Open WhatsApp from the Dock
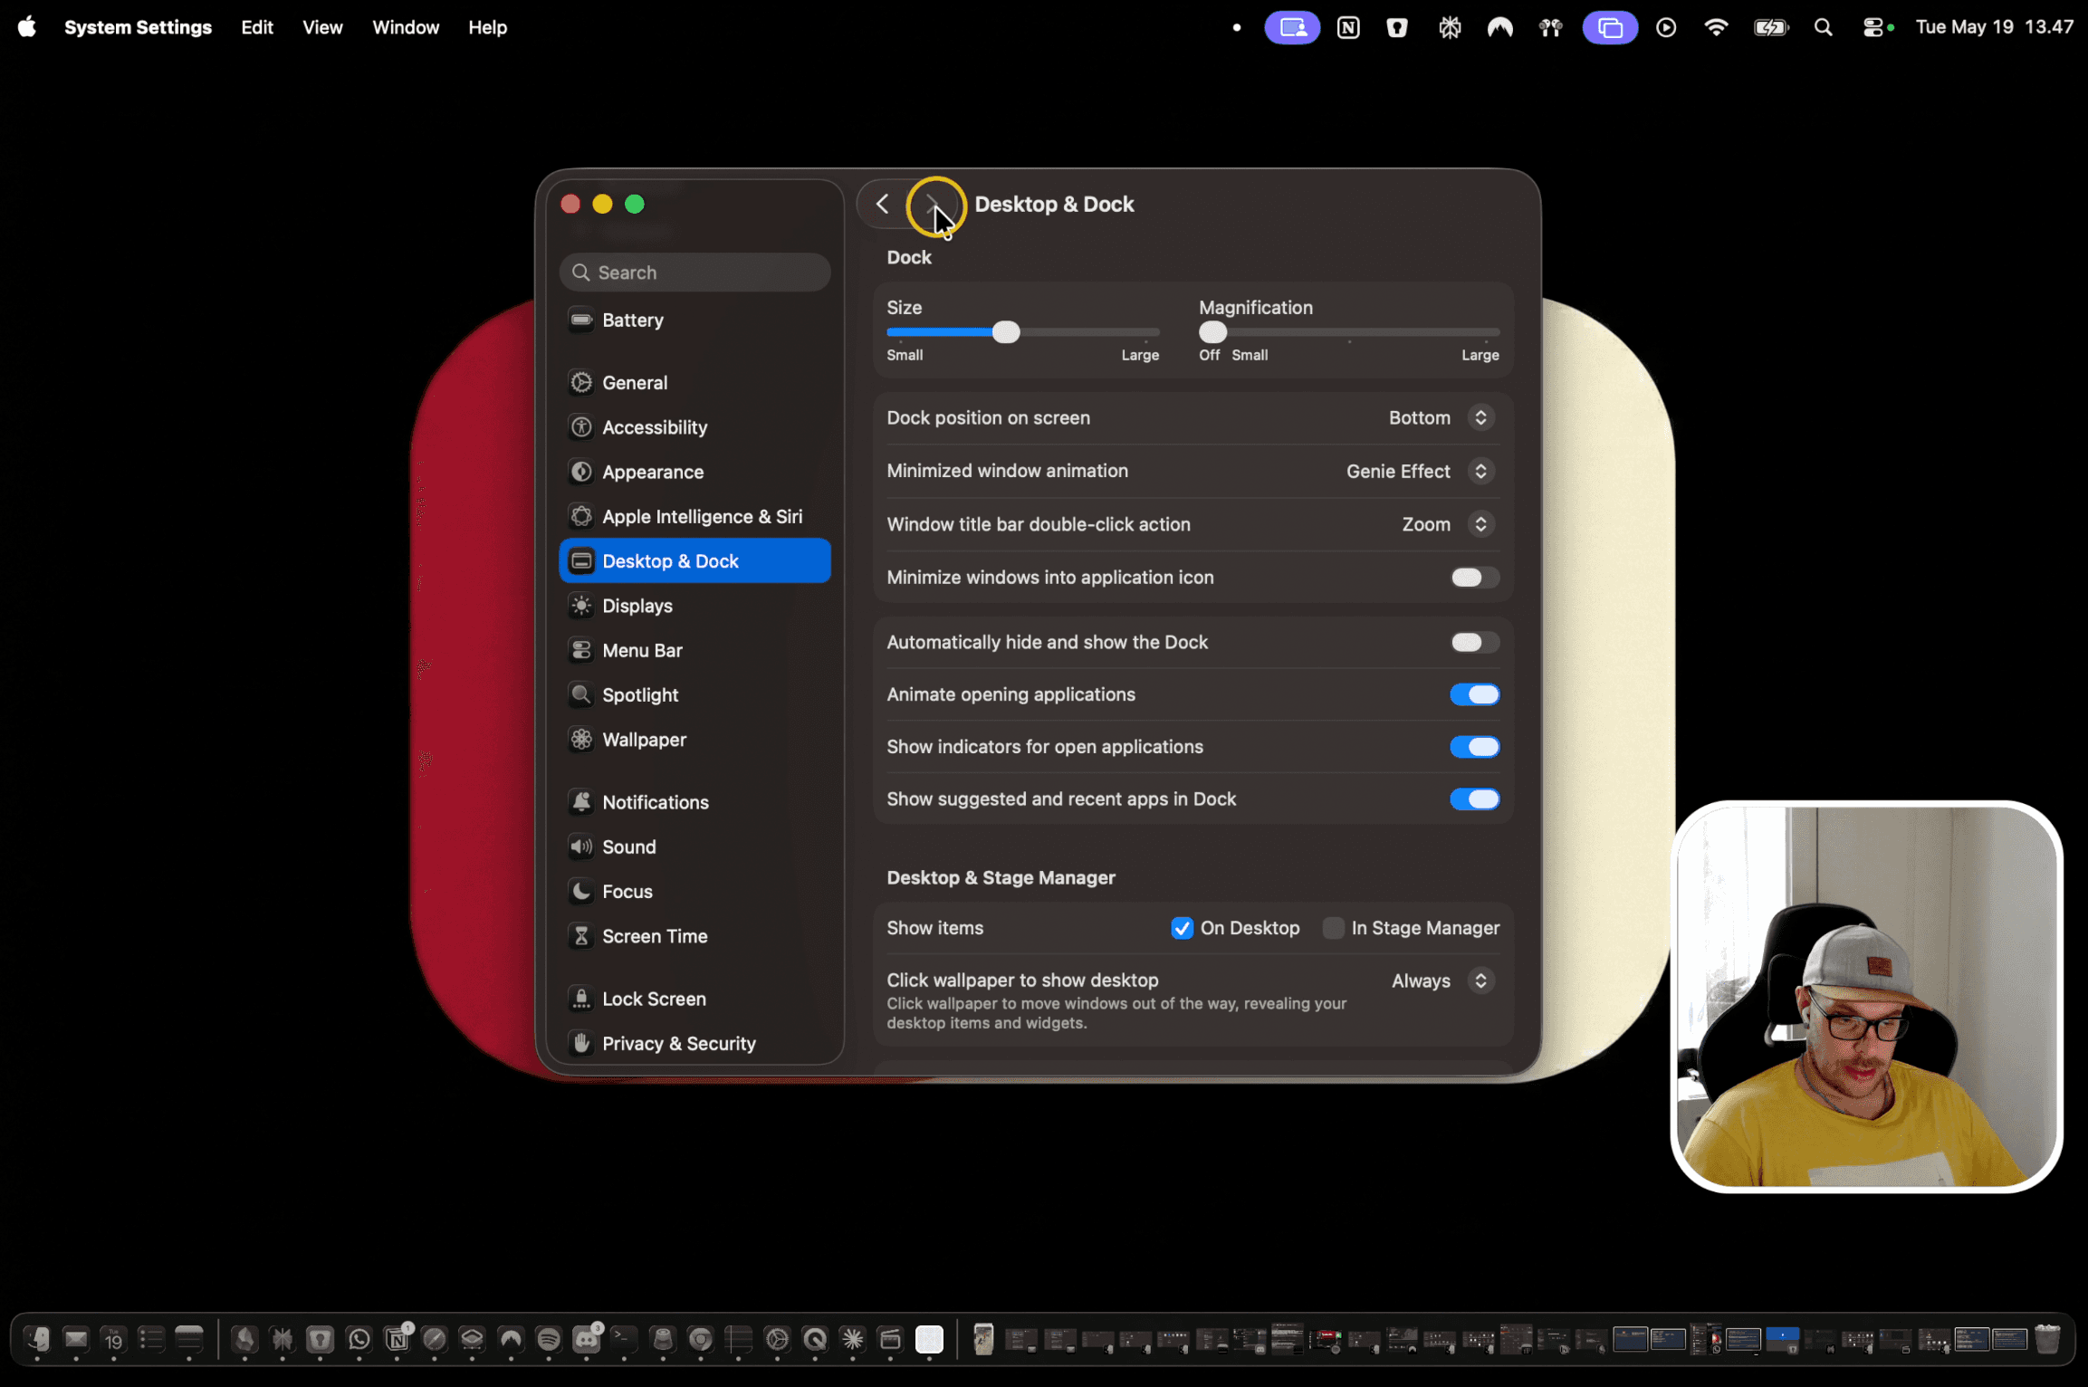Image resolution: width=2088 pixels, height=1387 pixels. (x=359, y=1339)
